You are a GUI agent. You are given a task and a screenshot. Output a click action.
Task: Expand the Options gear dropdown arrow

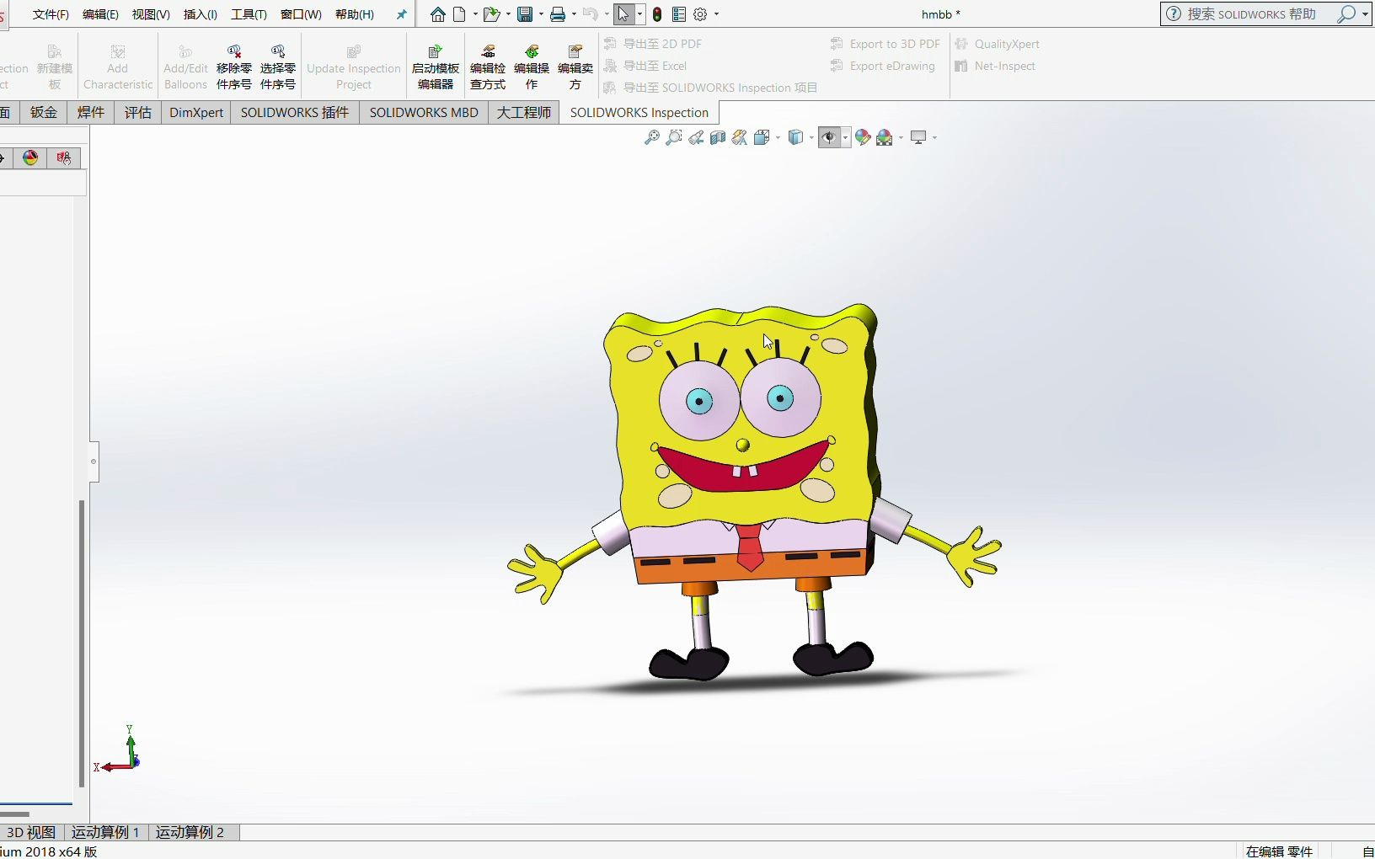coord(717,14)
